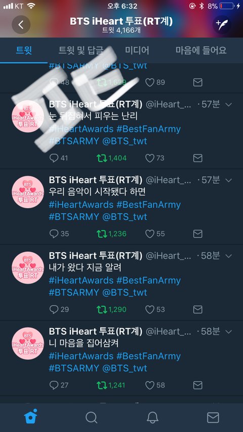
Task: Expand options chevron on '우리 음악이' tweet
Action: 229,180
